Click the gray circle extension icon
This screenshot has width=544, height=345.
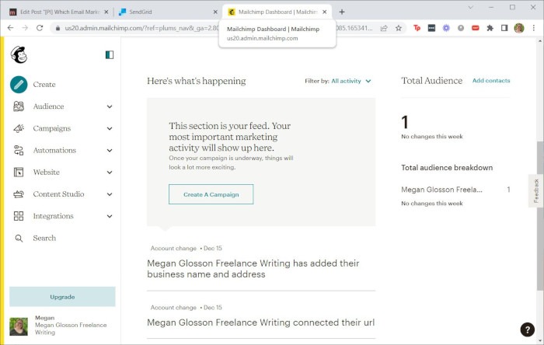pos(461,28)
